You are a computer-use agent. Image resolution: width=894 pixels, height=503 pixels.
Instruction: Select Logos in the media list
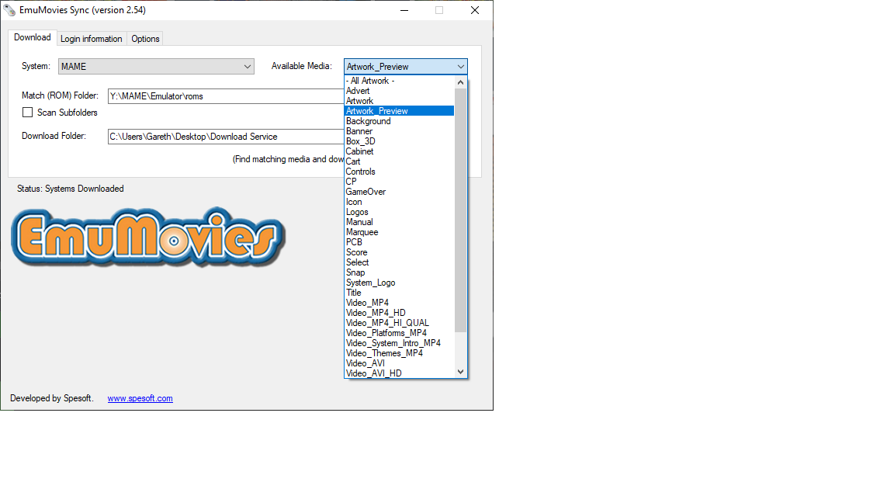pyautogui.click(x=400, y=212)
